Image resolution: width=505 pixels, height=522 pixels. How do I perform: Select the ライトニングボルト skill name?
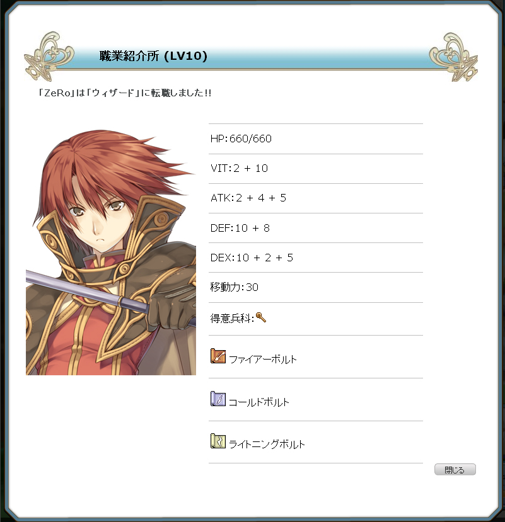tap(267, 445)
